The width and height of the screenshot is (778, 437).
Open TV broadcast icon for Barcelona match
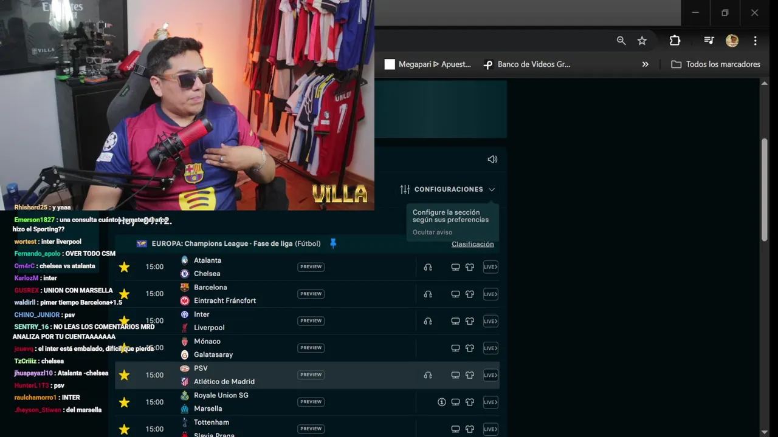455,294
